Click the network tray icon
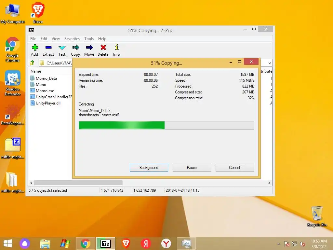The height and width of the screenshot is (250, 333). click(x=295, y=244)
